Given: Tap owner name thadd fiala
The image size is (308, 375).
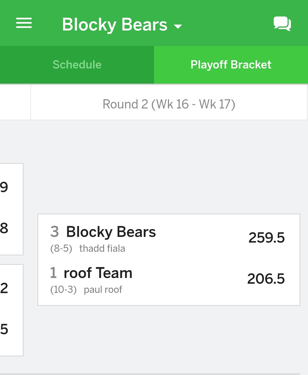Looking at the screenshot, I should (102, 249).
